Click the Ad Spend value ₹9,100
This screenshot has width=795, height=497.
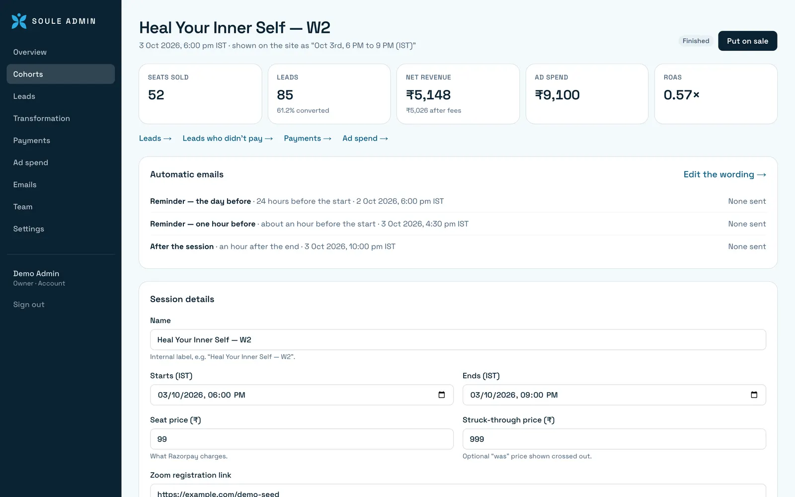coord(557,95)
